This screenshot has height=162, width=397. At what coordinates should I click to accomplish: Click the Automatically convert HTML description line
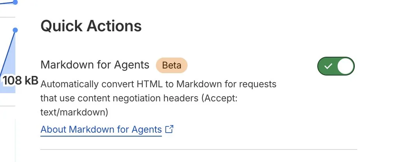(159, 84)
